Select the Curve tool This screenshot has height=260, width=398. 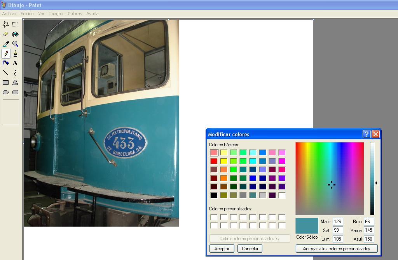(x=16, y=73)
